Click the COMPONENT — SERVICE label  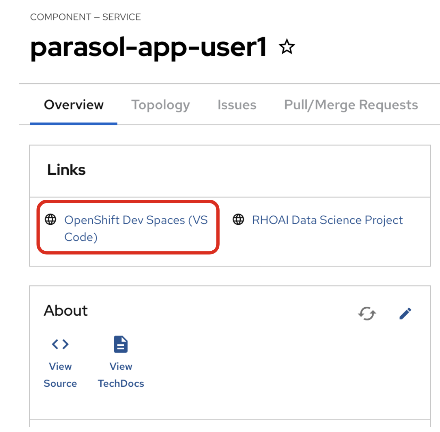(x=85, y=17)
